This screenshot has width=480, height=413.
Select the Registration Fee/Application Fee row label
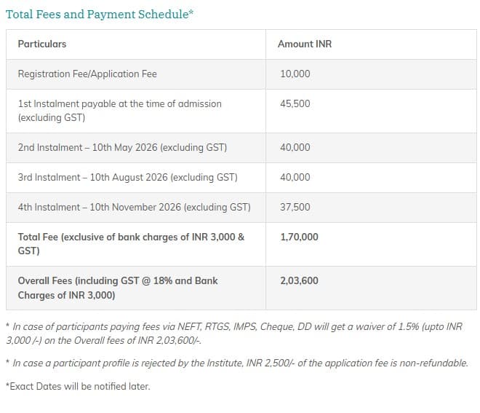pyautogui.click(x=87, y=74)
